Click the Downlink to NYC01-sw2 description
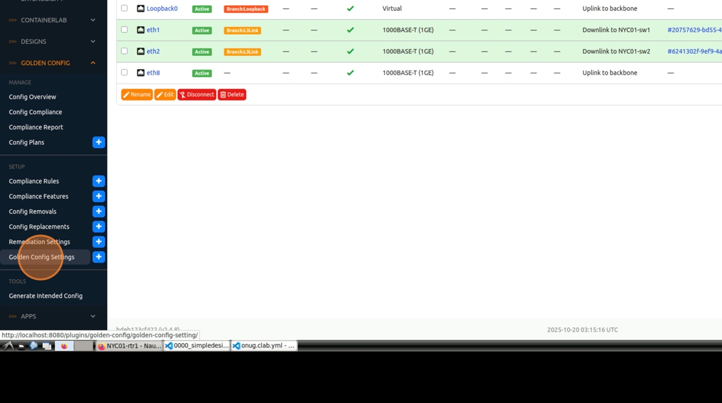Screen dimensions: 722x403 pos(616,51)
